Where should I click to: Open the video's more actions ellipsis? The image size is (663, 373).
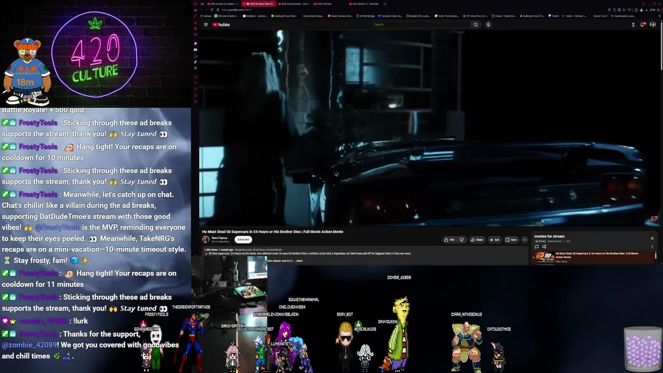(x=524, y=240)
